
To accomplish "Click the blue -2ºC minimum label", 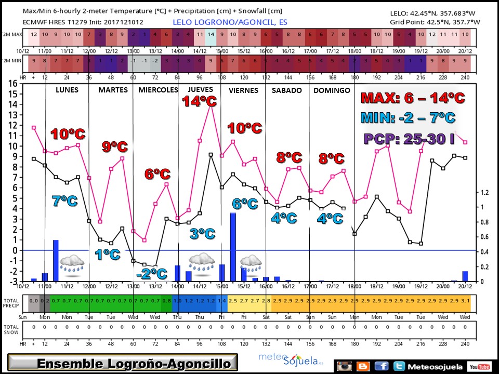I will pyautogui.click(x=151, y=274).
